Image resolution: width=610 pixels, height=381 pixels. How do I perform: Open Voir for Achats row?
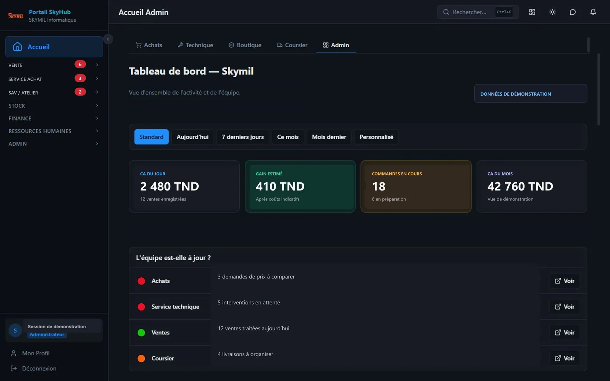point(565,281)
